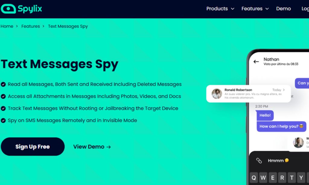309x185 pixels.
Task: Tap the W key on phone keyboard
Action: point(263,178)
